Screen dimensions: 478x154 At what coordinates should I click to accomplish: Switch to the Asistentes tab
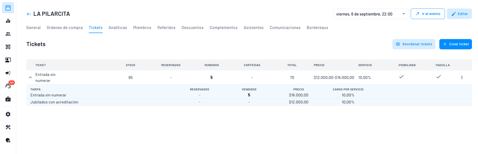pyautogui.click(x=254, y=28)
